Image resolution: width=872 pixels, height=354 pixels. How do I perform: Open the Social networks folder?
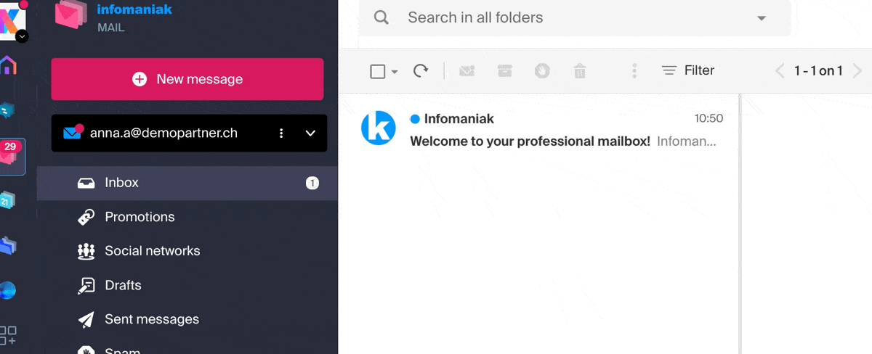(187, 251)
